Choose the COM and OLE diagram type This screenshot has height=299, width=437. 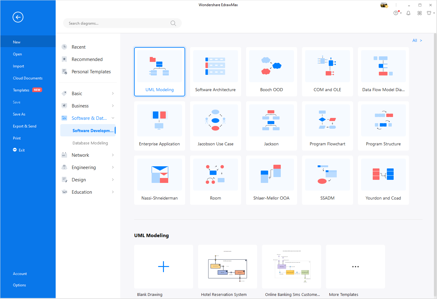tap(328, 72)
